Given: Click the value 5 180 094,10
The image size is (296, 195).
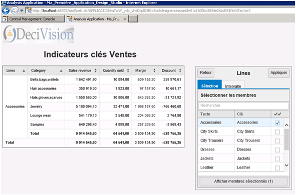Looking at the screenshot, I should [x=86, y=106].
